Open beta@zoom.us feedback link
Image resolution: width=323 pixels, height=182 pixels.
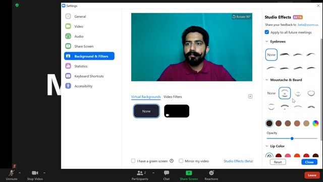click(x=308, y=25)
